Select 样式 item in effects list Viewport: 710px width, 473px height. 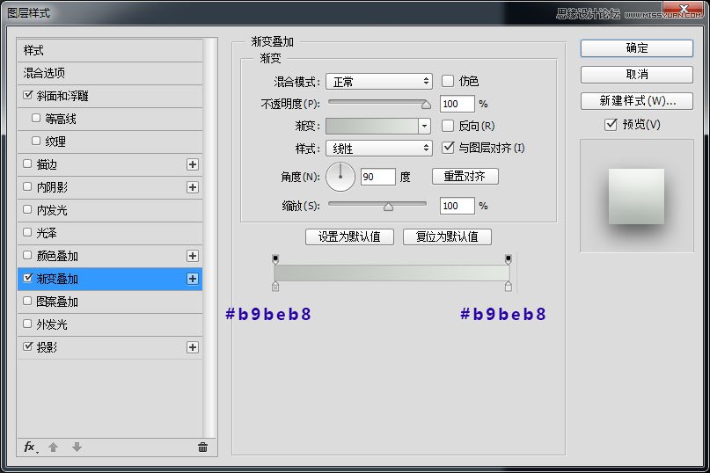click(x=110, y=50)
